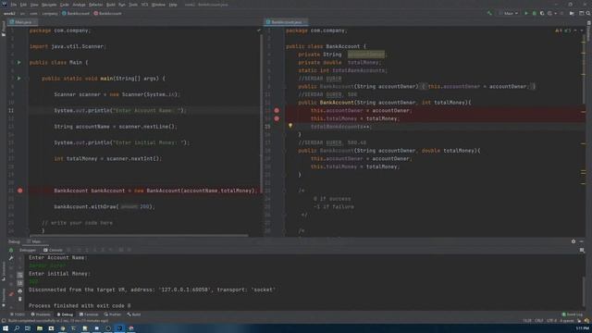Screen dimensions: 592x333
Task: Open the File menu
Action: coord(14,5)
